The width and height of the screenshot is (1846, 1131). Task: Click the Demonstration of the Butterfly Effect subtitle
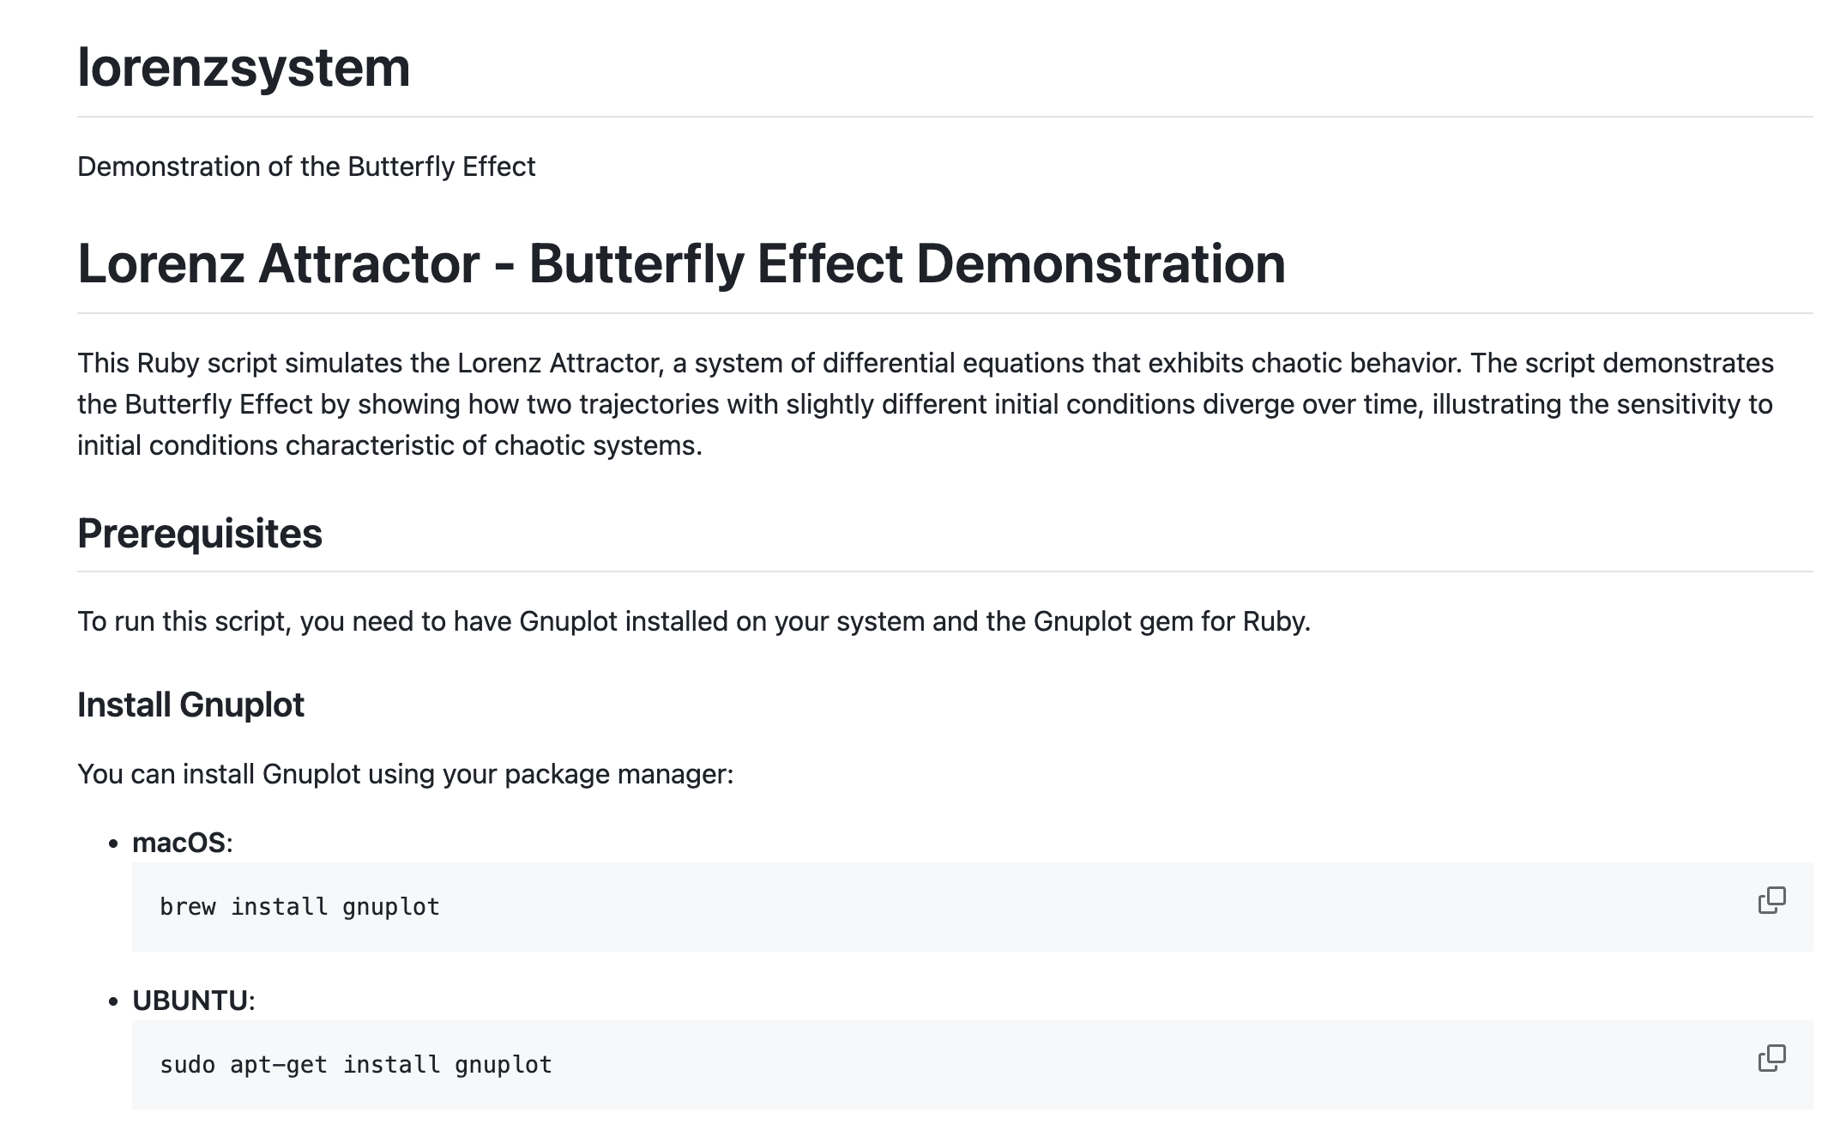pos(306,166)
